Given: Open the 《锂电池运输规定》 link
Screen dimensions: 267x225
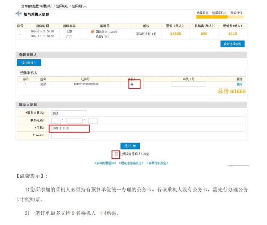Looking at the screenshot, I should (131, 163).
